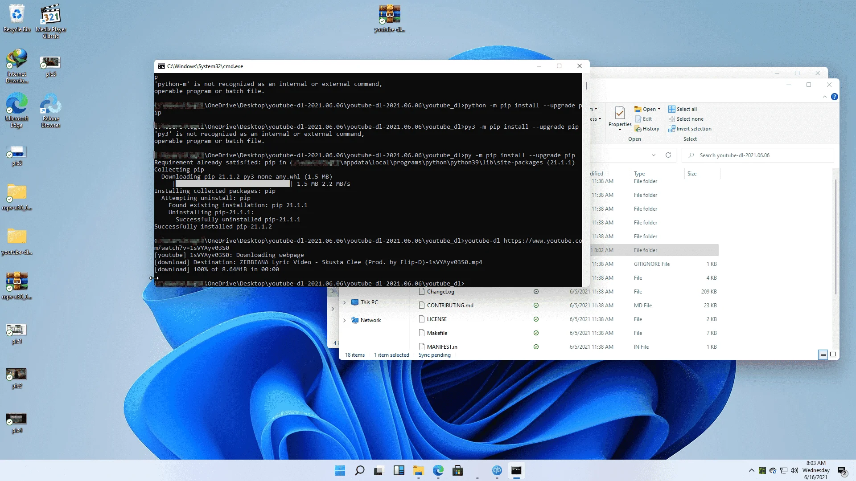This screenshot has height=481, width=856.
Task: Open Widgets on taskbar
Action: [x=399, y=470]
